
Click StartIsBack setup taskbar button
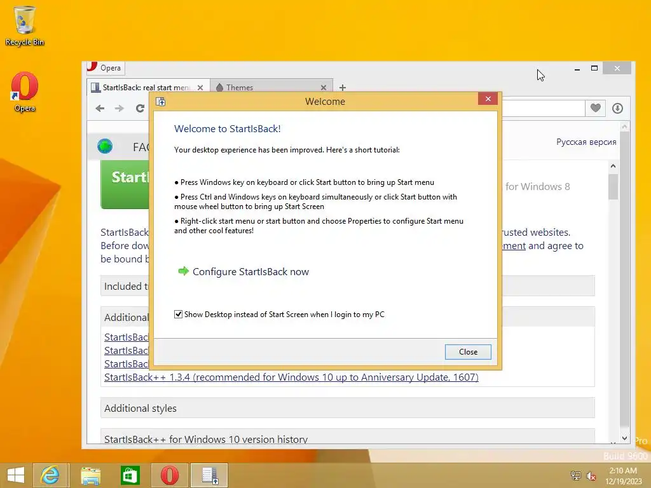coord(209,475)
